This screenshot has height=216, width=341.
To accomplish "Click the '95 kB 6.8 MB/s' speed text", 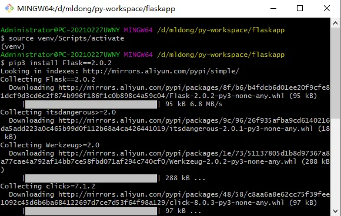I will pyautogui.click(x=194, y=104).
